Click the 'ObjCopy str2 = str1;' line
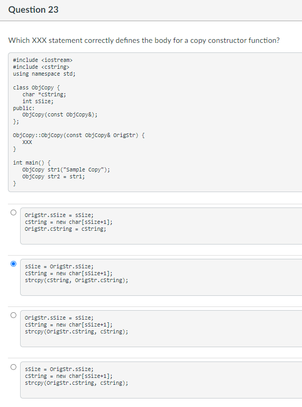 pos(53,176)
